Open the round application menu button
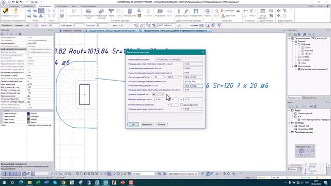The width and height of the screenshot is (331, 186). pyautogui.click(x=4, y=3)
